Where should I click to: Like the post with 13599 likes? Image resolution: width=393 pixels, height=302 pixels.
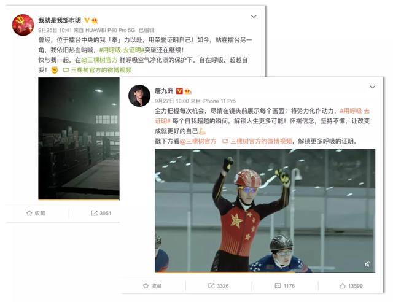[x=342, y=285]
